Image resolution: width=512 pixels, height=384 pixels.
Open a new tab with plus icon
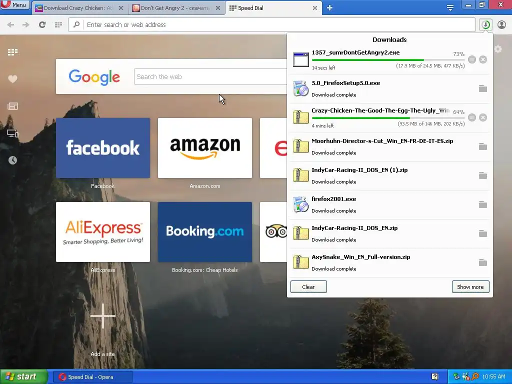pos(329,8)
